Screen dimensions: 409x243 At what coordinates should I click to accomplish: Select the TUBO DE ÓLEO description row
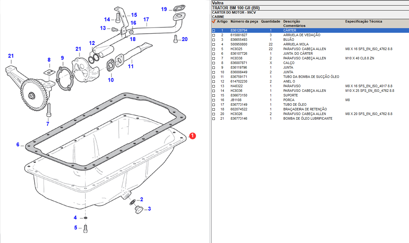295,105
